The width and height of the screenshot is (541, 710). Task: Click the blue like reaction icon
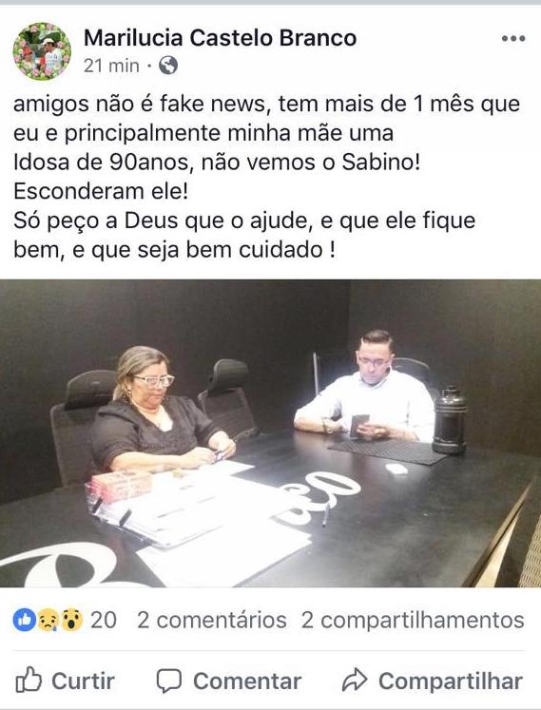[x=25, y=620]
